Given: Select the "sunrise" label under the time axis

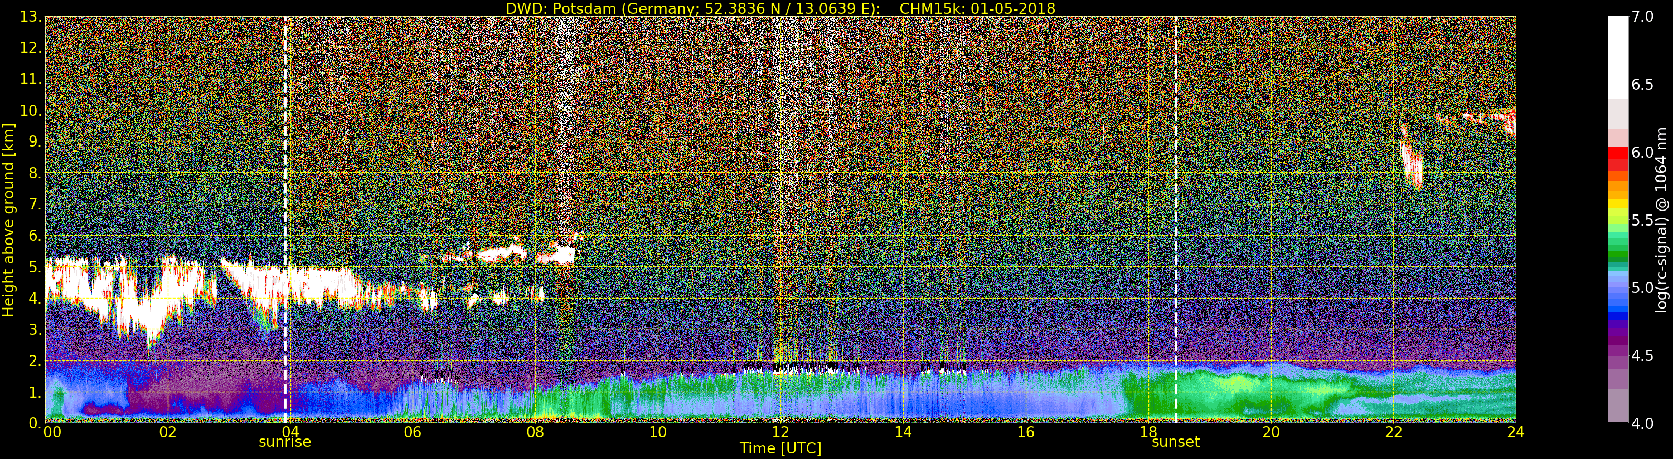Looking at the screenshot, I should click(285, 442).
